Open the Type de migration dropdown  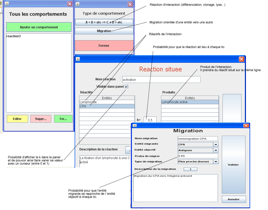coord(215,162)
